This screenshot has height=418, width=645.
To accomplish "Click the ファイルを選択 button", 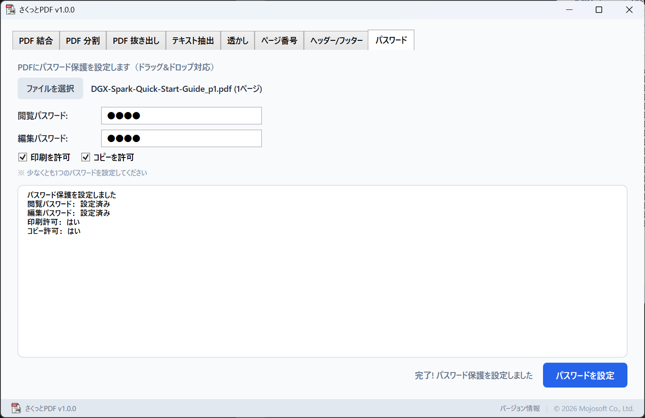I will coord(50,88).
